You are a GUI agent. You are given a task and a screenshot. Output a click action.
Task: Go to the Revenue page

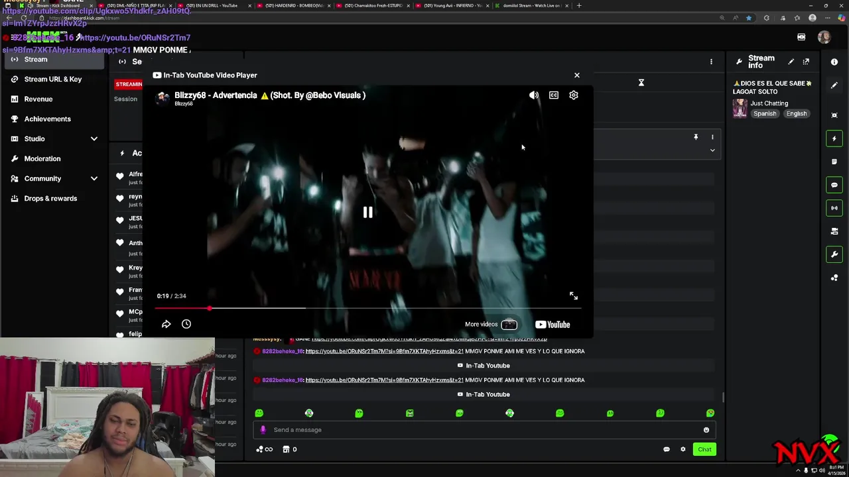38,99
